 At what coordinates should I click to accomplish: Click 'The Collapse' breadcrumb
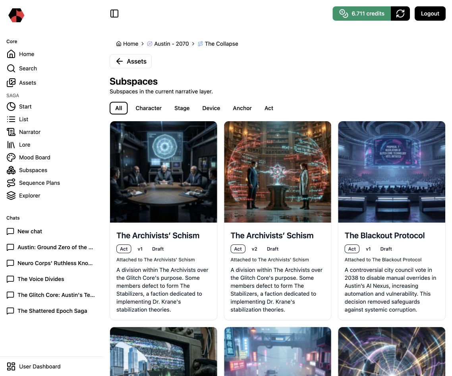point(218,44)
